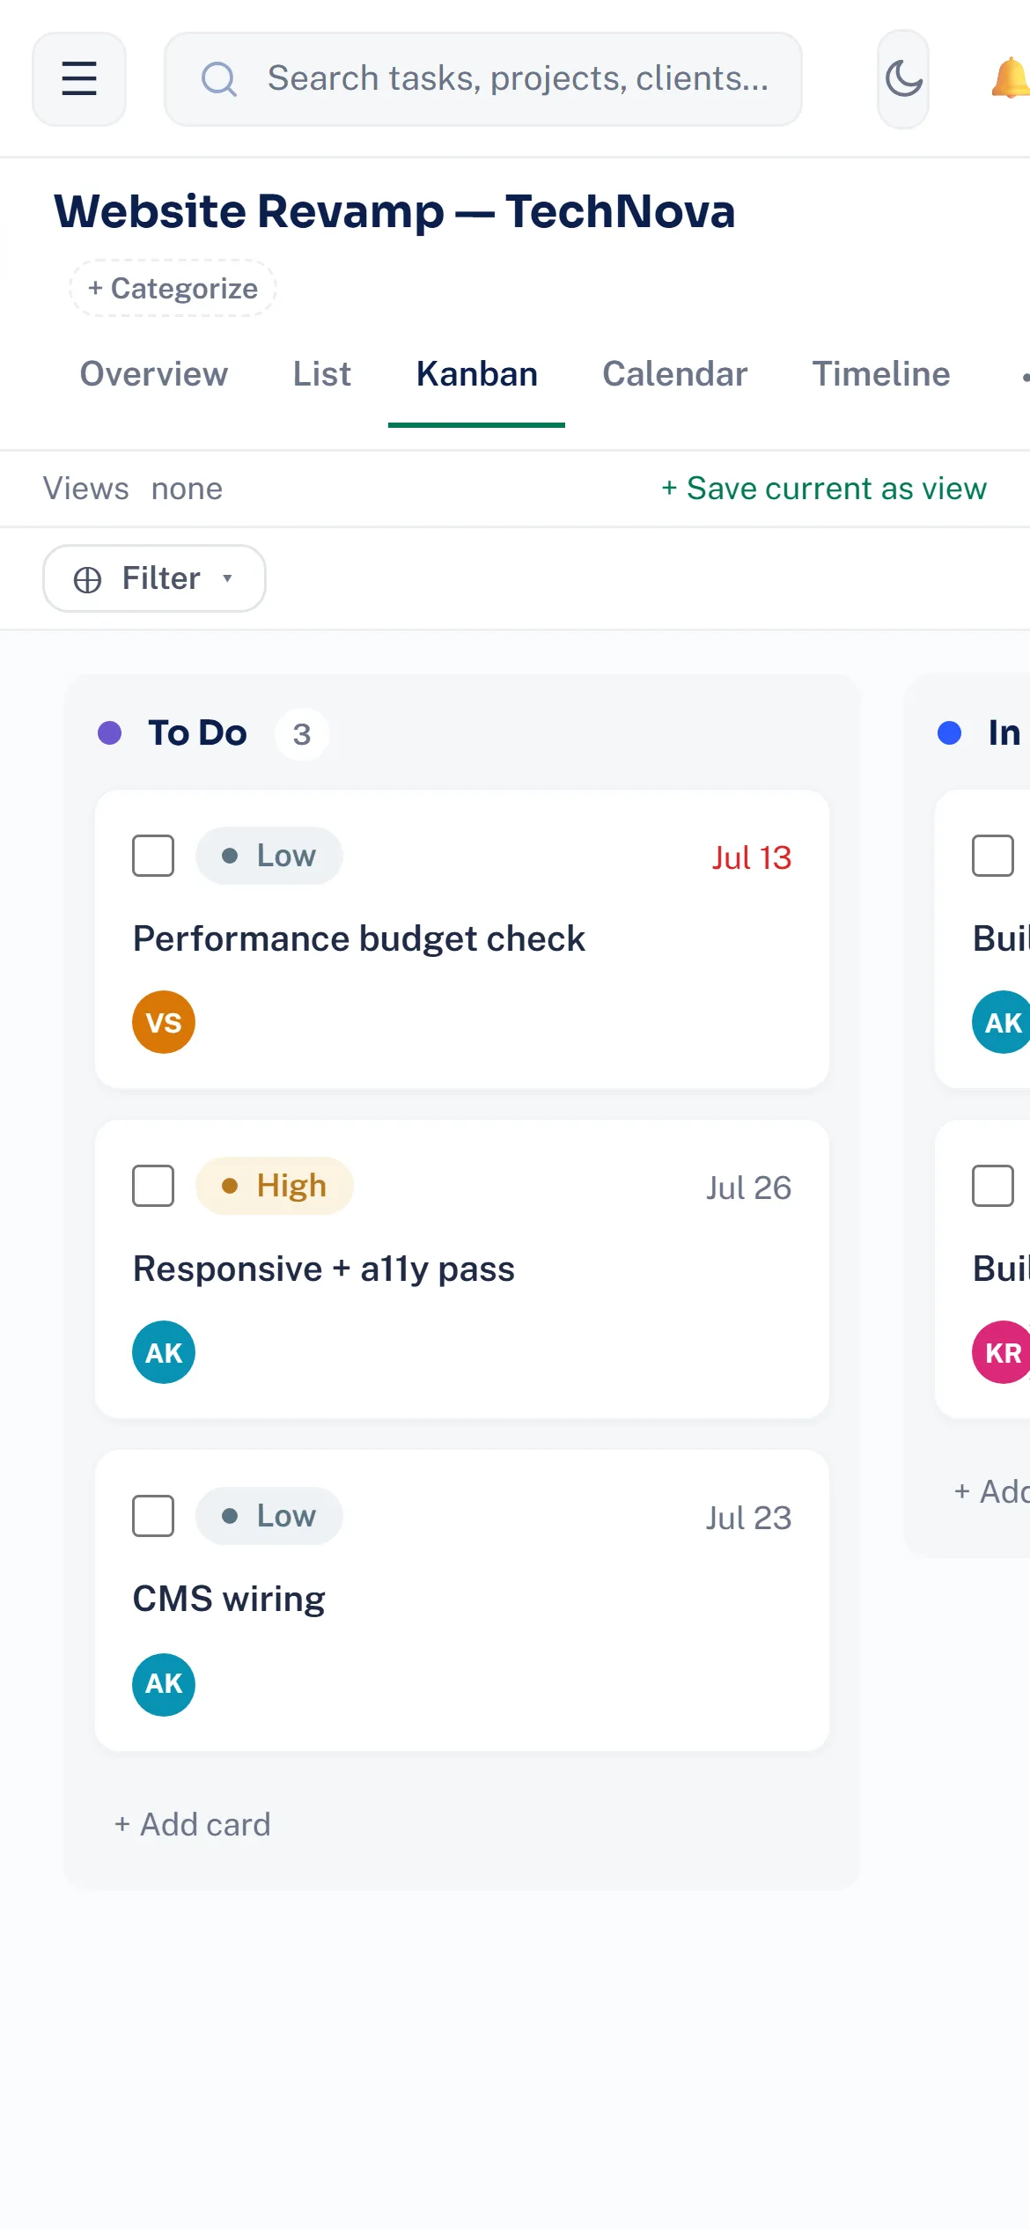The image size is (1030, 2229).
Task: Click Low priority badge on Performance budget check
Action: (269, 856)
